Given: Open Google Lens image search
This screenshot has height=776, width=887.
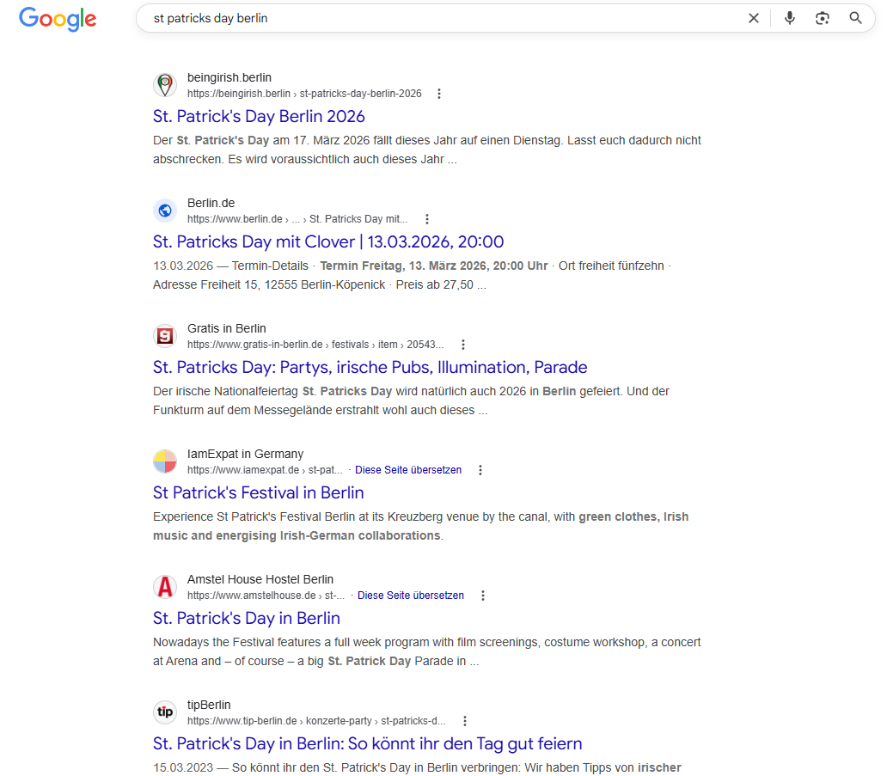Looking at the screenshot, I should [823, 18].
